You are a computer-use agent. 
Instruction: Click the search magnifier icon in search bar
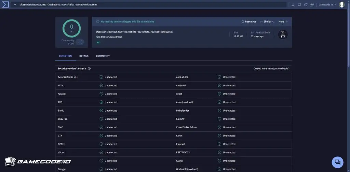click(x=15, y=5)
